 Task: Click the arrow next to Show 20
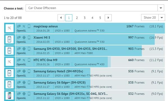click(x=162, y=18)
